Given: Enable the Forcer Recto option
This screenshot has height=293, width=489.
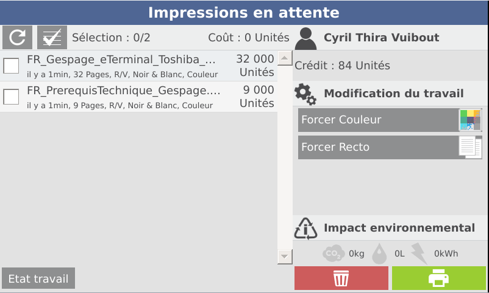Looking at the screenshot, I should 390,147.
